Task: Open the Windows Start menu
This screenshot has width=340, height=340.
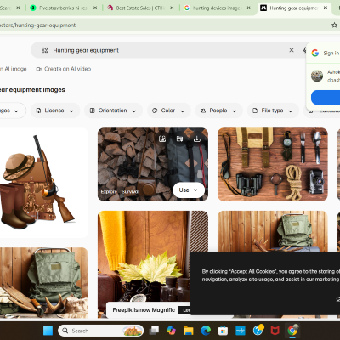Action: [x=48, y=331]
